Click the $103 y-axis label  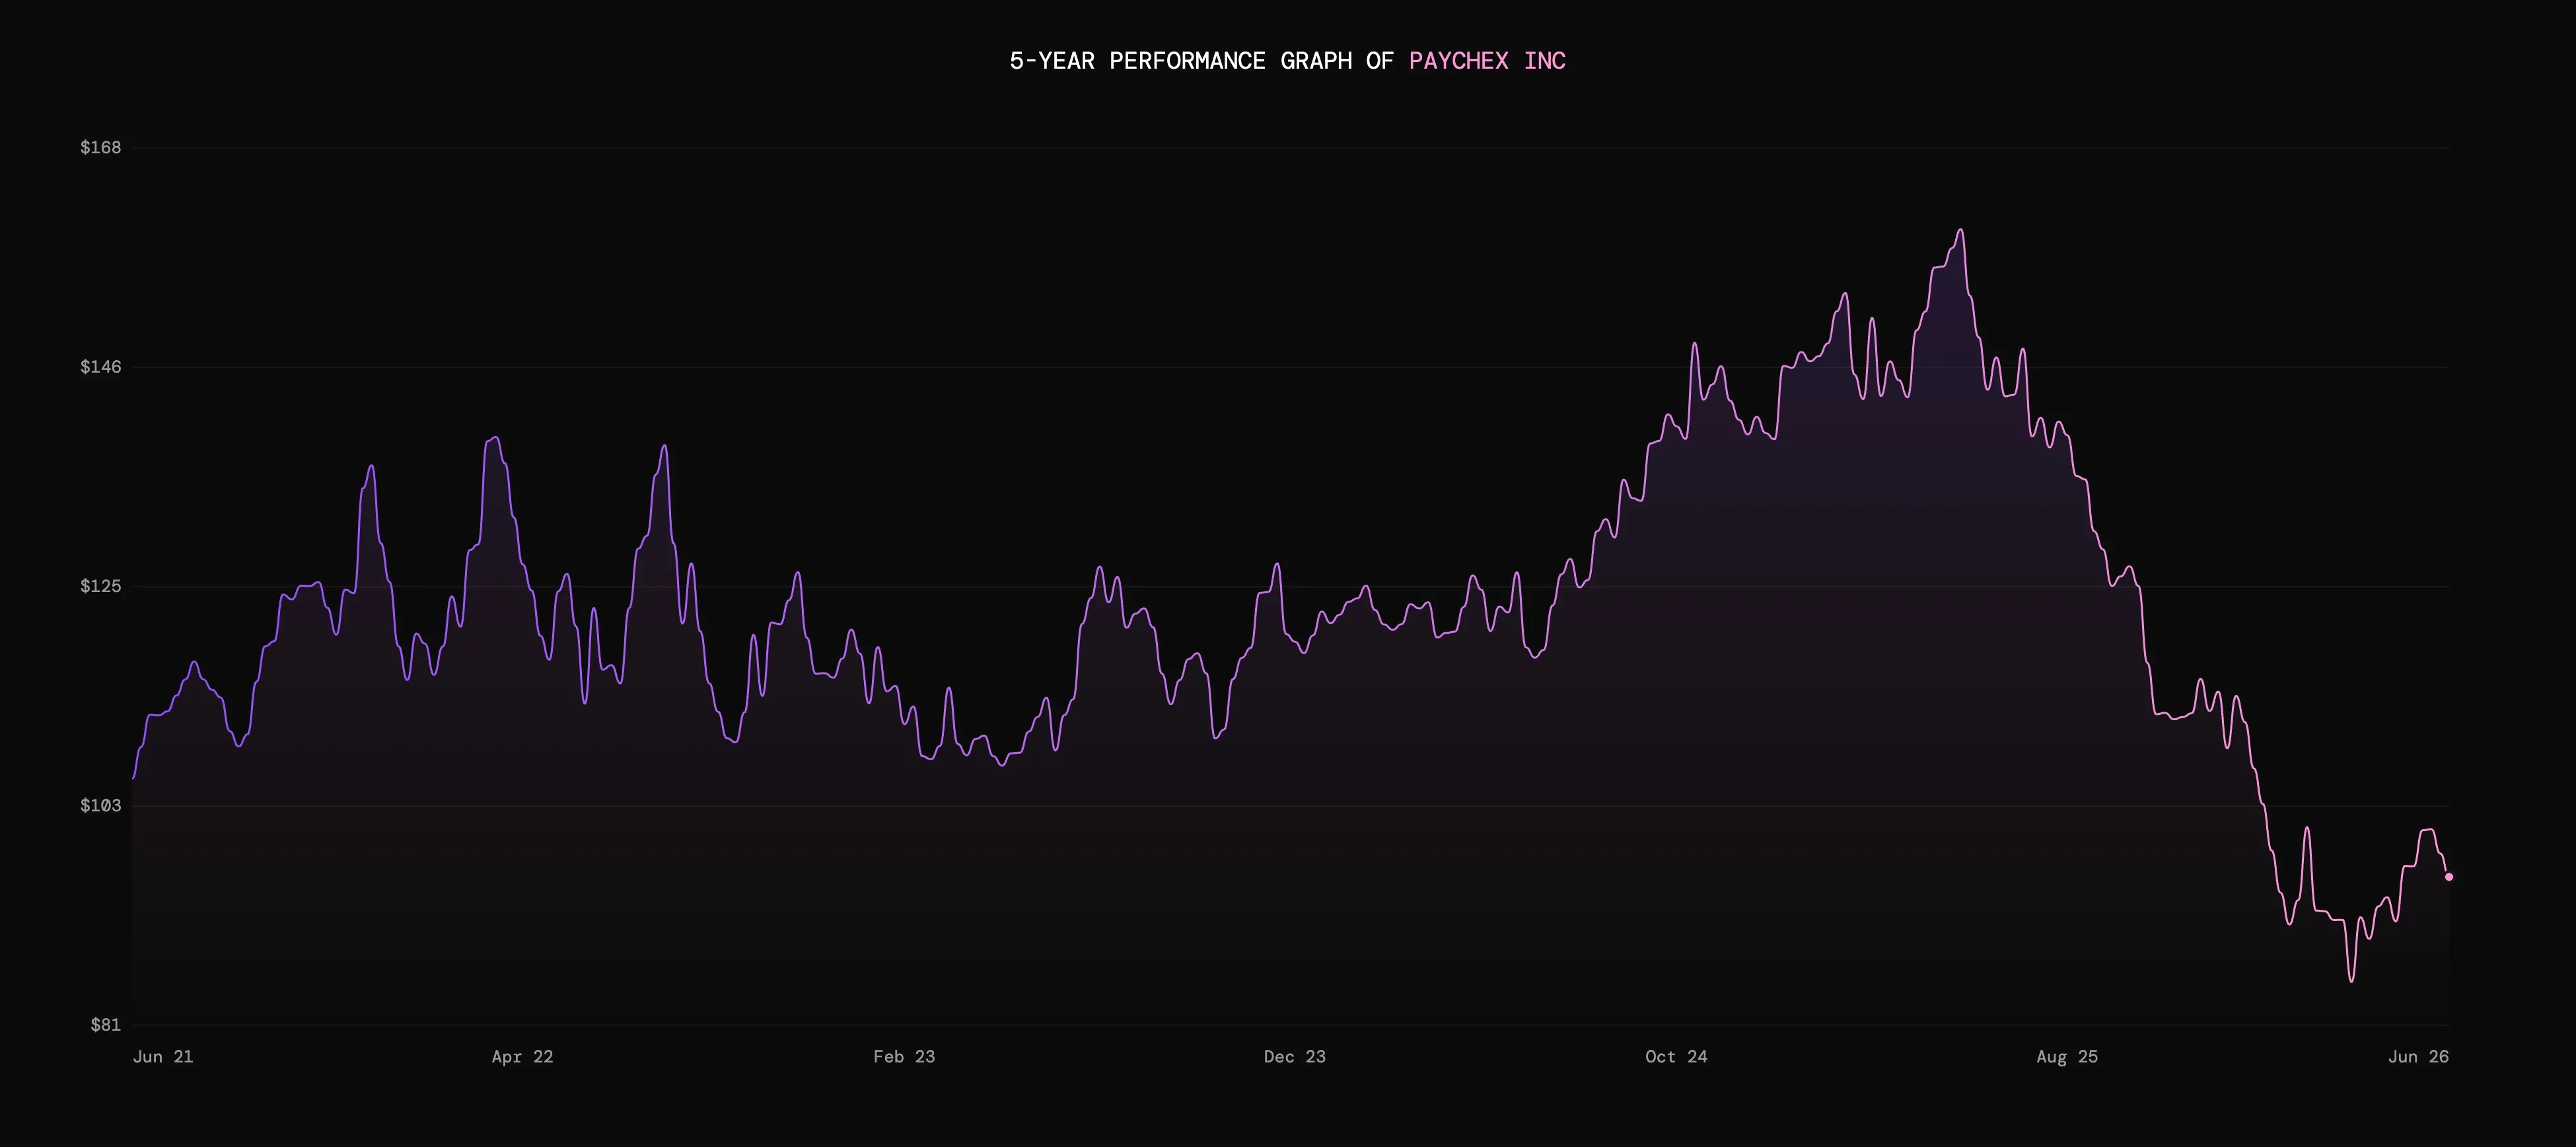(100, 805)
